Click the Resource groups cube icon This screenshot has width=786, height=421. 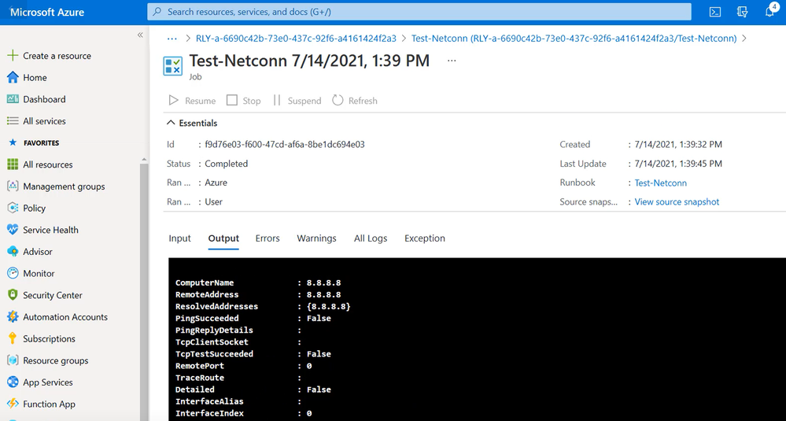point(13,360)
